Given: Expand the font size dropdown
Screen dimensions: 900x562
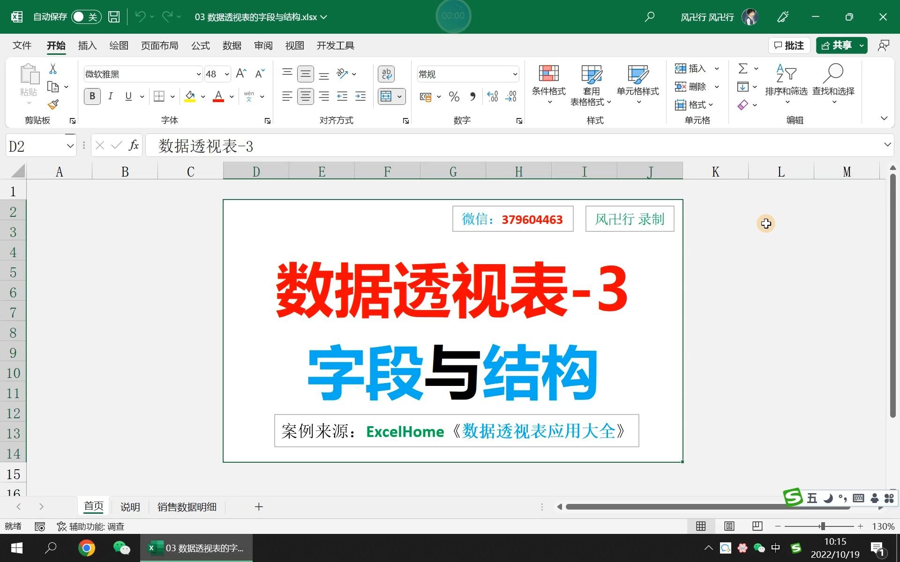Looking at the screenshot, I should click(x=226, y=74).
